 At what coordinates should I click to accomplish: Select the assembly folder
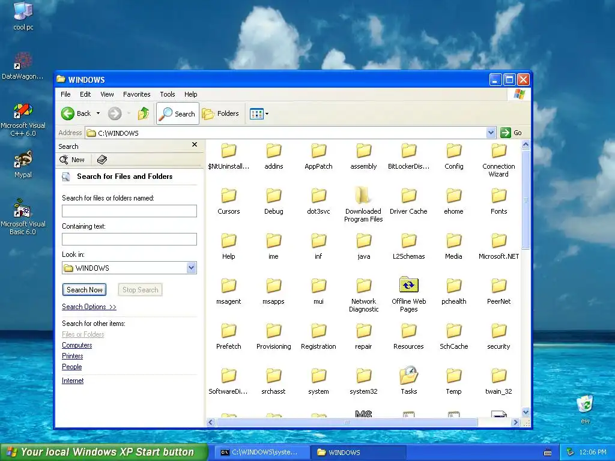pos(363,157)
